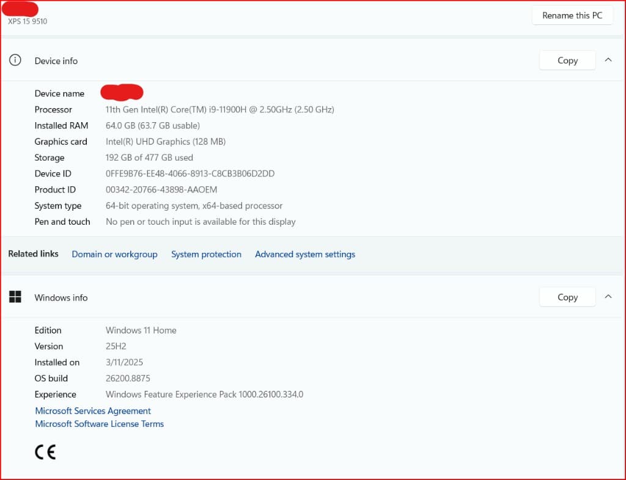Copy the Windows info details

[x=567, y=297]
